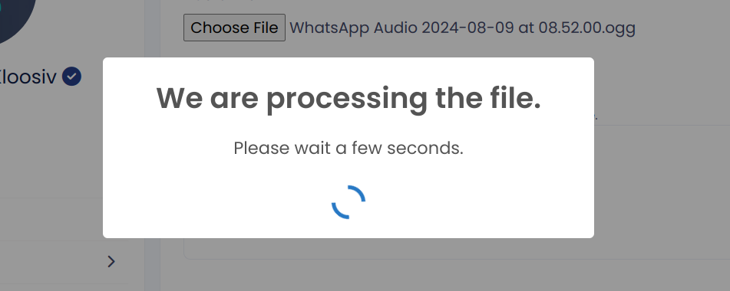The width and height of the screenshot is (730, 291).
Task: Select the WhatsApp Audio .ogg file name
Action: 462,28
